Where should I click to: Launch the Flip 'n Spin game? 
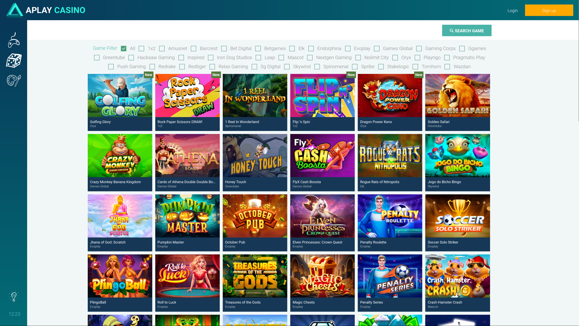pyautogui.click(x=322, y=95)
